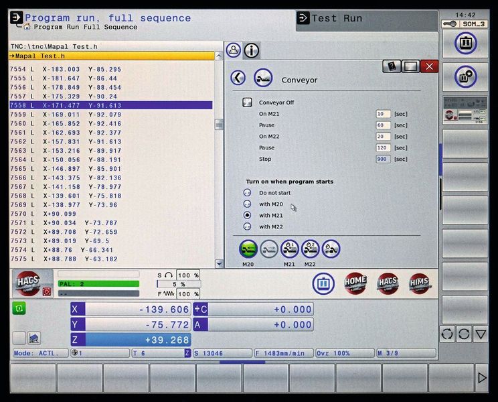Click the Z axis position display
The height and width of the screenshot is (402, 498).
(x=131, y=340)
